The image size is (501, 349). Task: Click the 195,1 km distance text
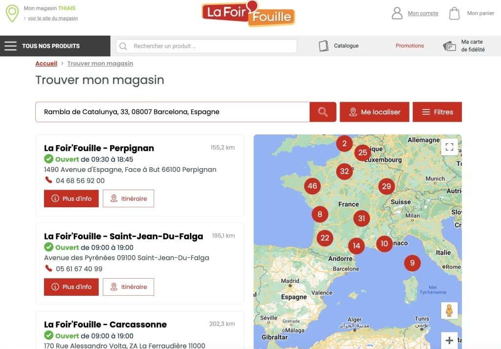tap(223, 236)
